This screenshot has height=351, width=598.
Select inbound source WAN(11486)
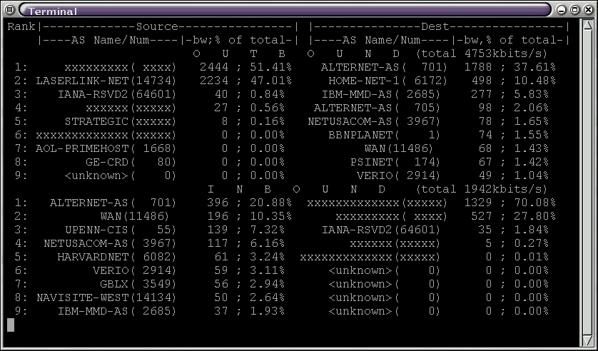tap(135, 216)
